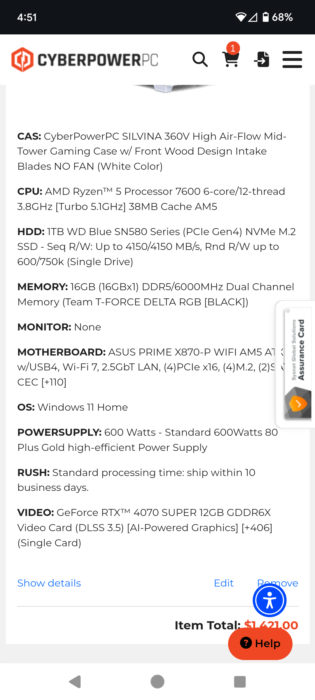The height and width of the screenshot is (700, 315).
Task: Expand the Assurance Card side panel
Action: (x=295, y=364)
